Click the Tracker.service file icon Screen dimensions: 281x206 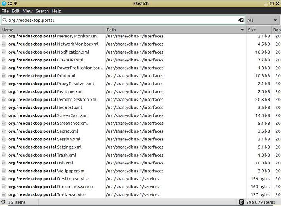(4, 195)
